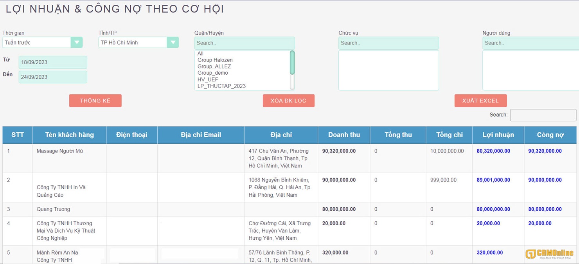
Task: Expand the Tỉnh/TP dropdown arrow
Action: [x=173, y=42]
